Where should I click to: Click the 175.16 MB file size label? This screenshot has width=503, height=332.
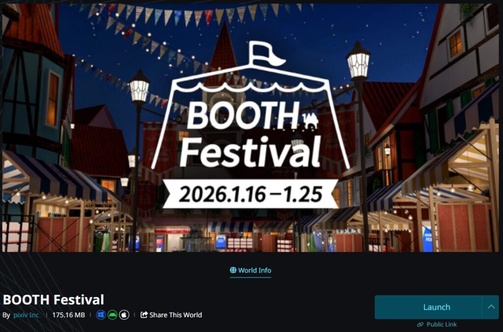tap(68, 315)
